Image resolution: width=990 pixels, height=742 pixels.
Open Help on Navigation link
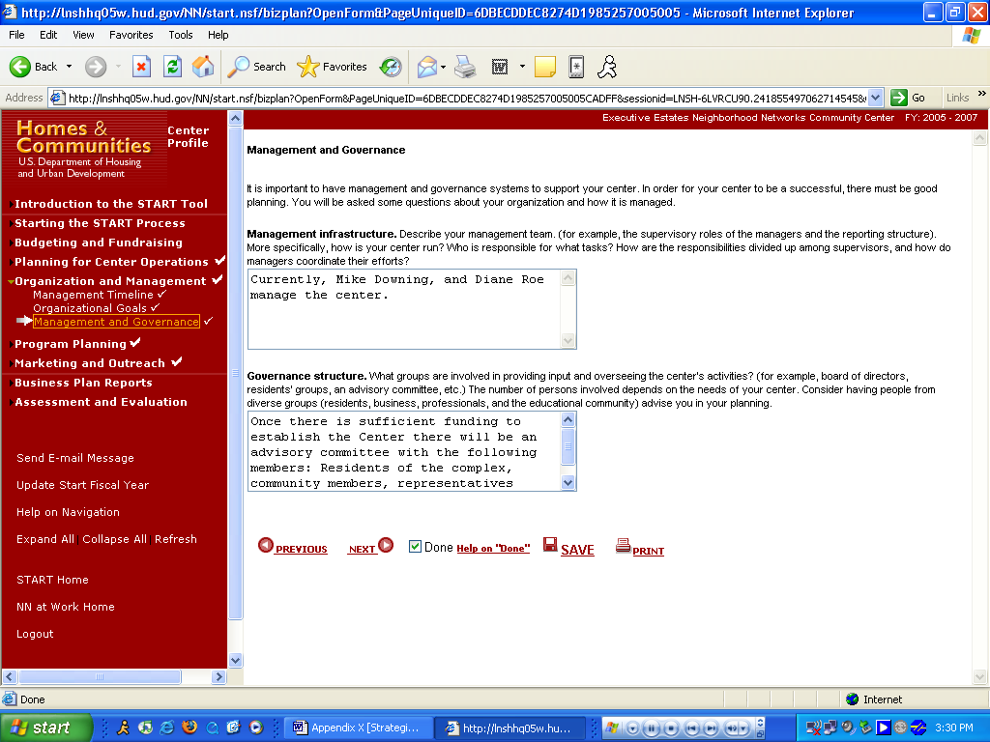(x=68, y=512)
